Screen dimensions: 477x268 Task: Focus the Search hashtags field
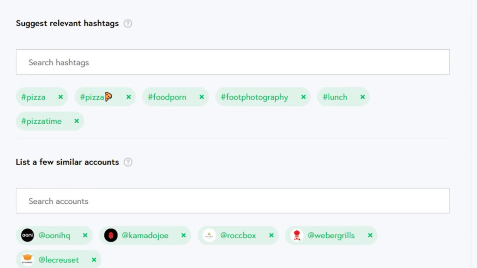(x=232, y=62)
